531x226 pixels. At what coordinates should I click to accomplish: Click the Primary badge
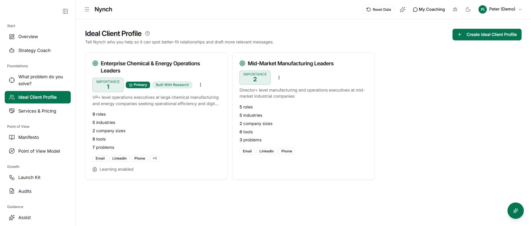(x=138, y=85)
